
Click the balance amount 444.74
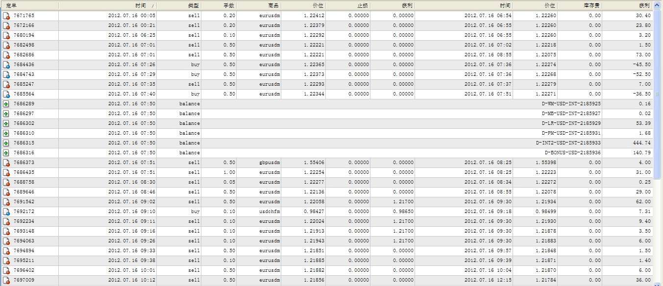pyautogui.click(x=641, y=143)
